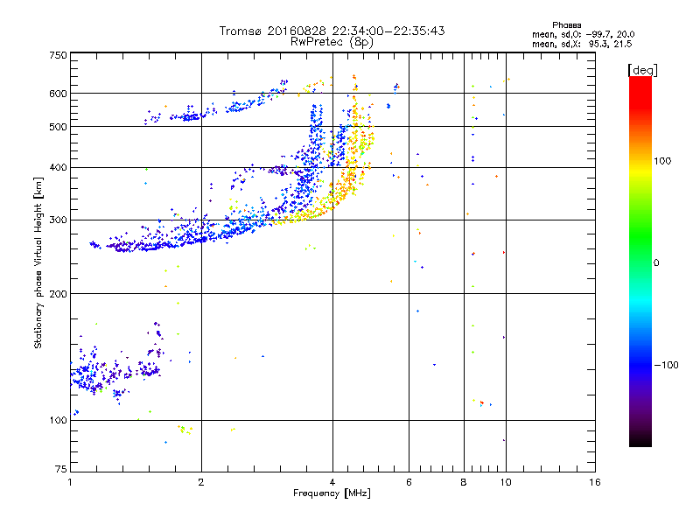This screenshot has width=700, height=525.
Task: Click the y-axis tick label '300'
Action: coord(58,220)
